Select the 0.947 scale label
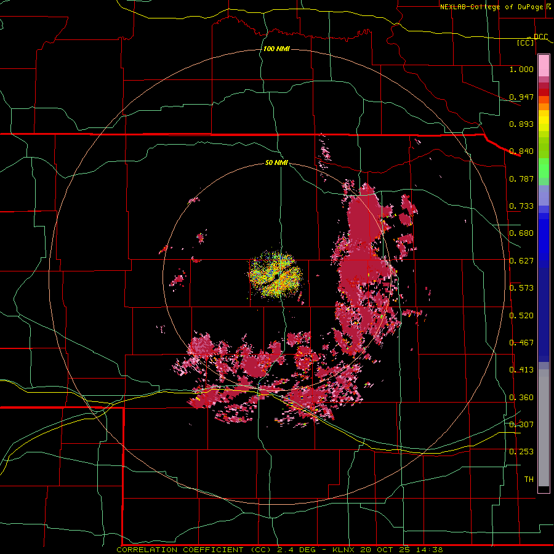Screen dimensions: 554x554 pos(521,97)
